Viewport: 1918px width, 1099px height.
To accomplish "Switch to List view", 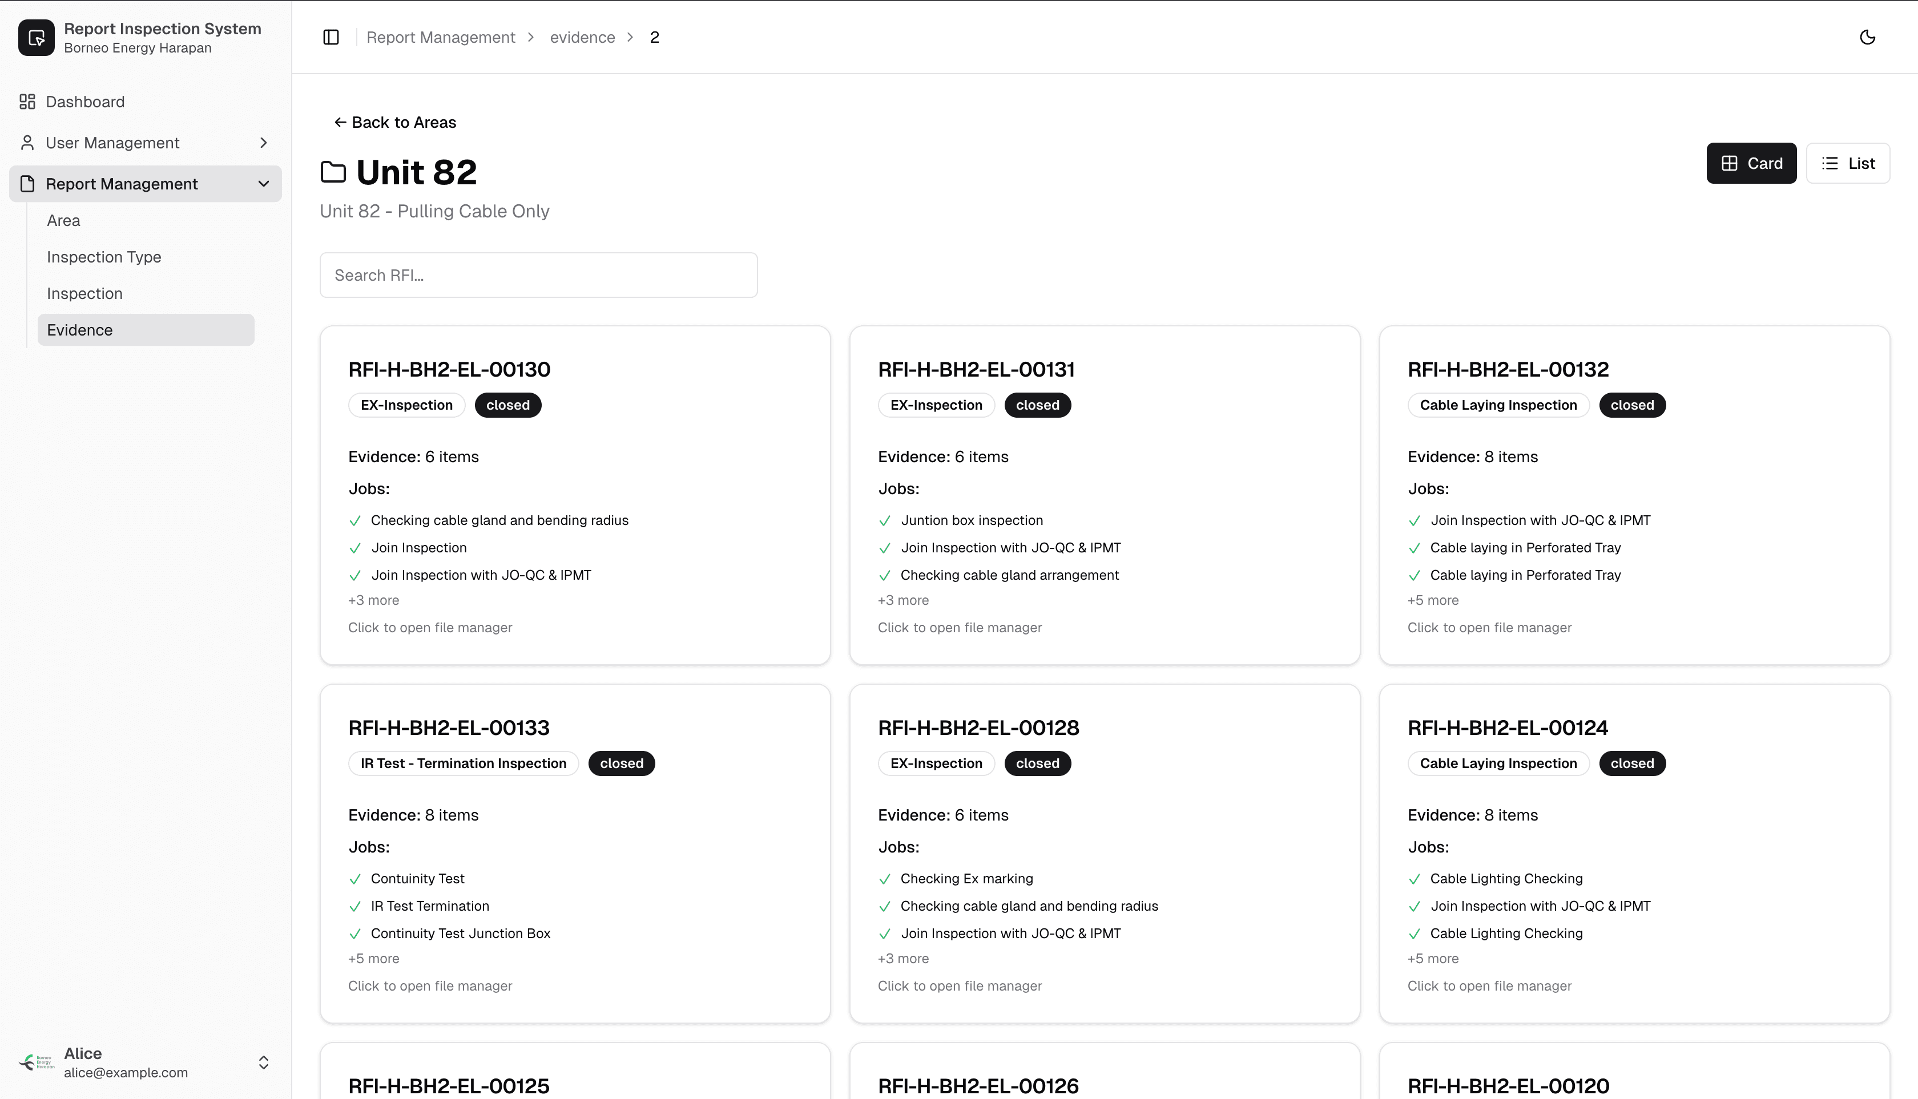I will point(1848,163).
